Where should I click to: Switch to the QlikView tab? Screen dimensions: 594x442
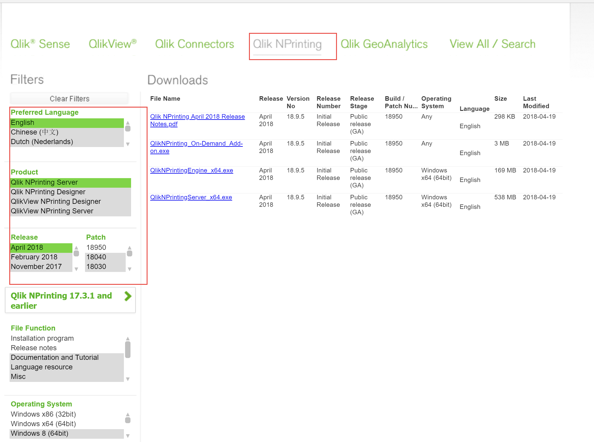(113, 44)
